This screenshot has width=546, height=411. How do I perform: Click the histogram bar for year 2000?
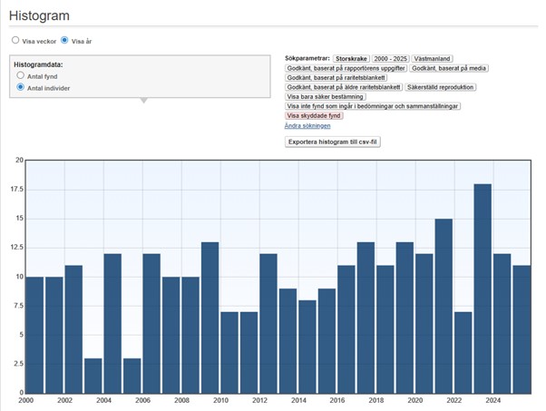pyautogui.click(x=34, y=336)
